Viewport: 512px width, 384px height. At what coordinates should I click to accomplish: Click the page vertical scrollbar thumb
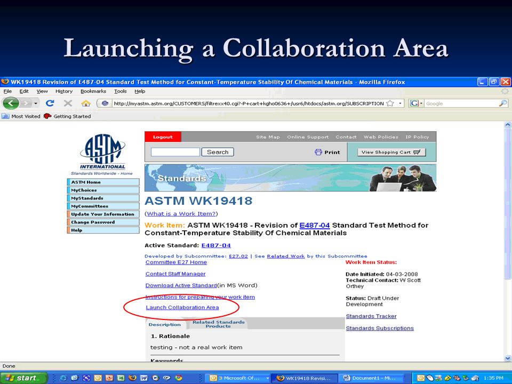508,204
